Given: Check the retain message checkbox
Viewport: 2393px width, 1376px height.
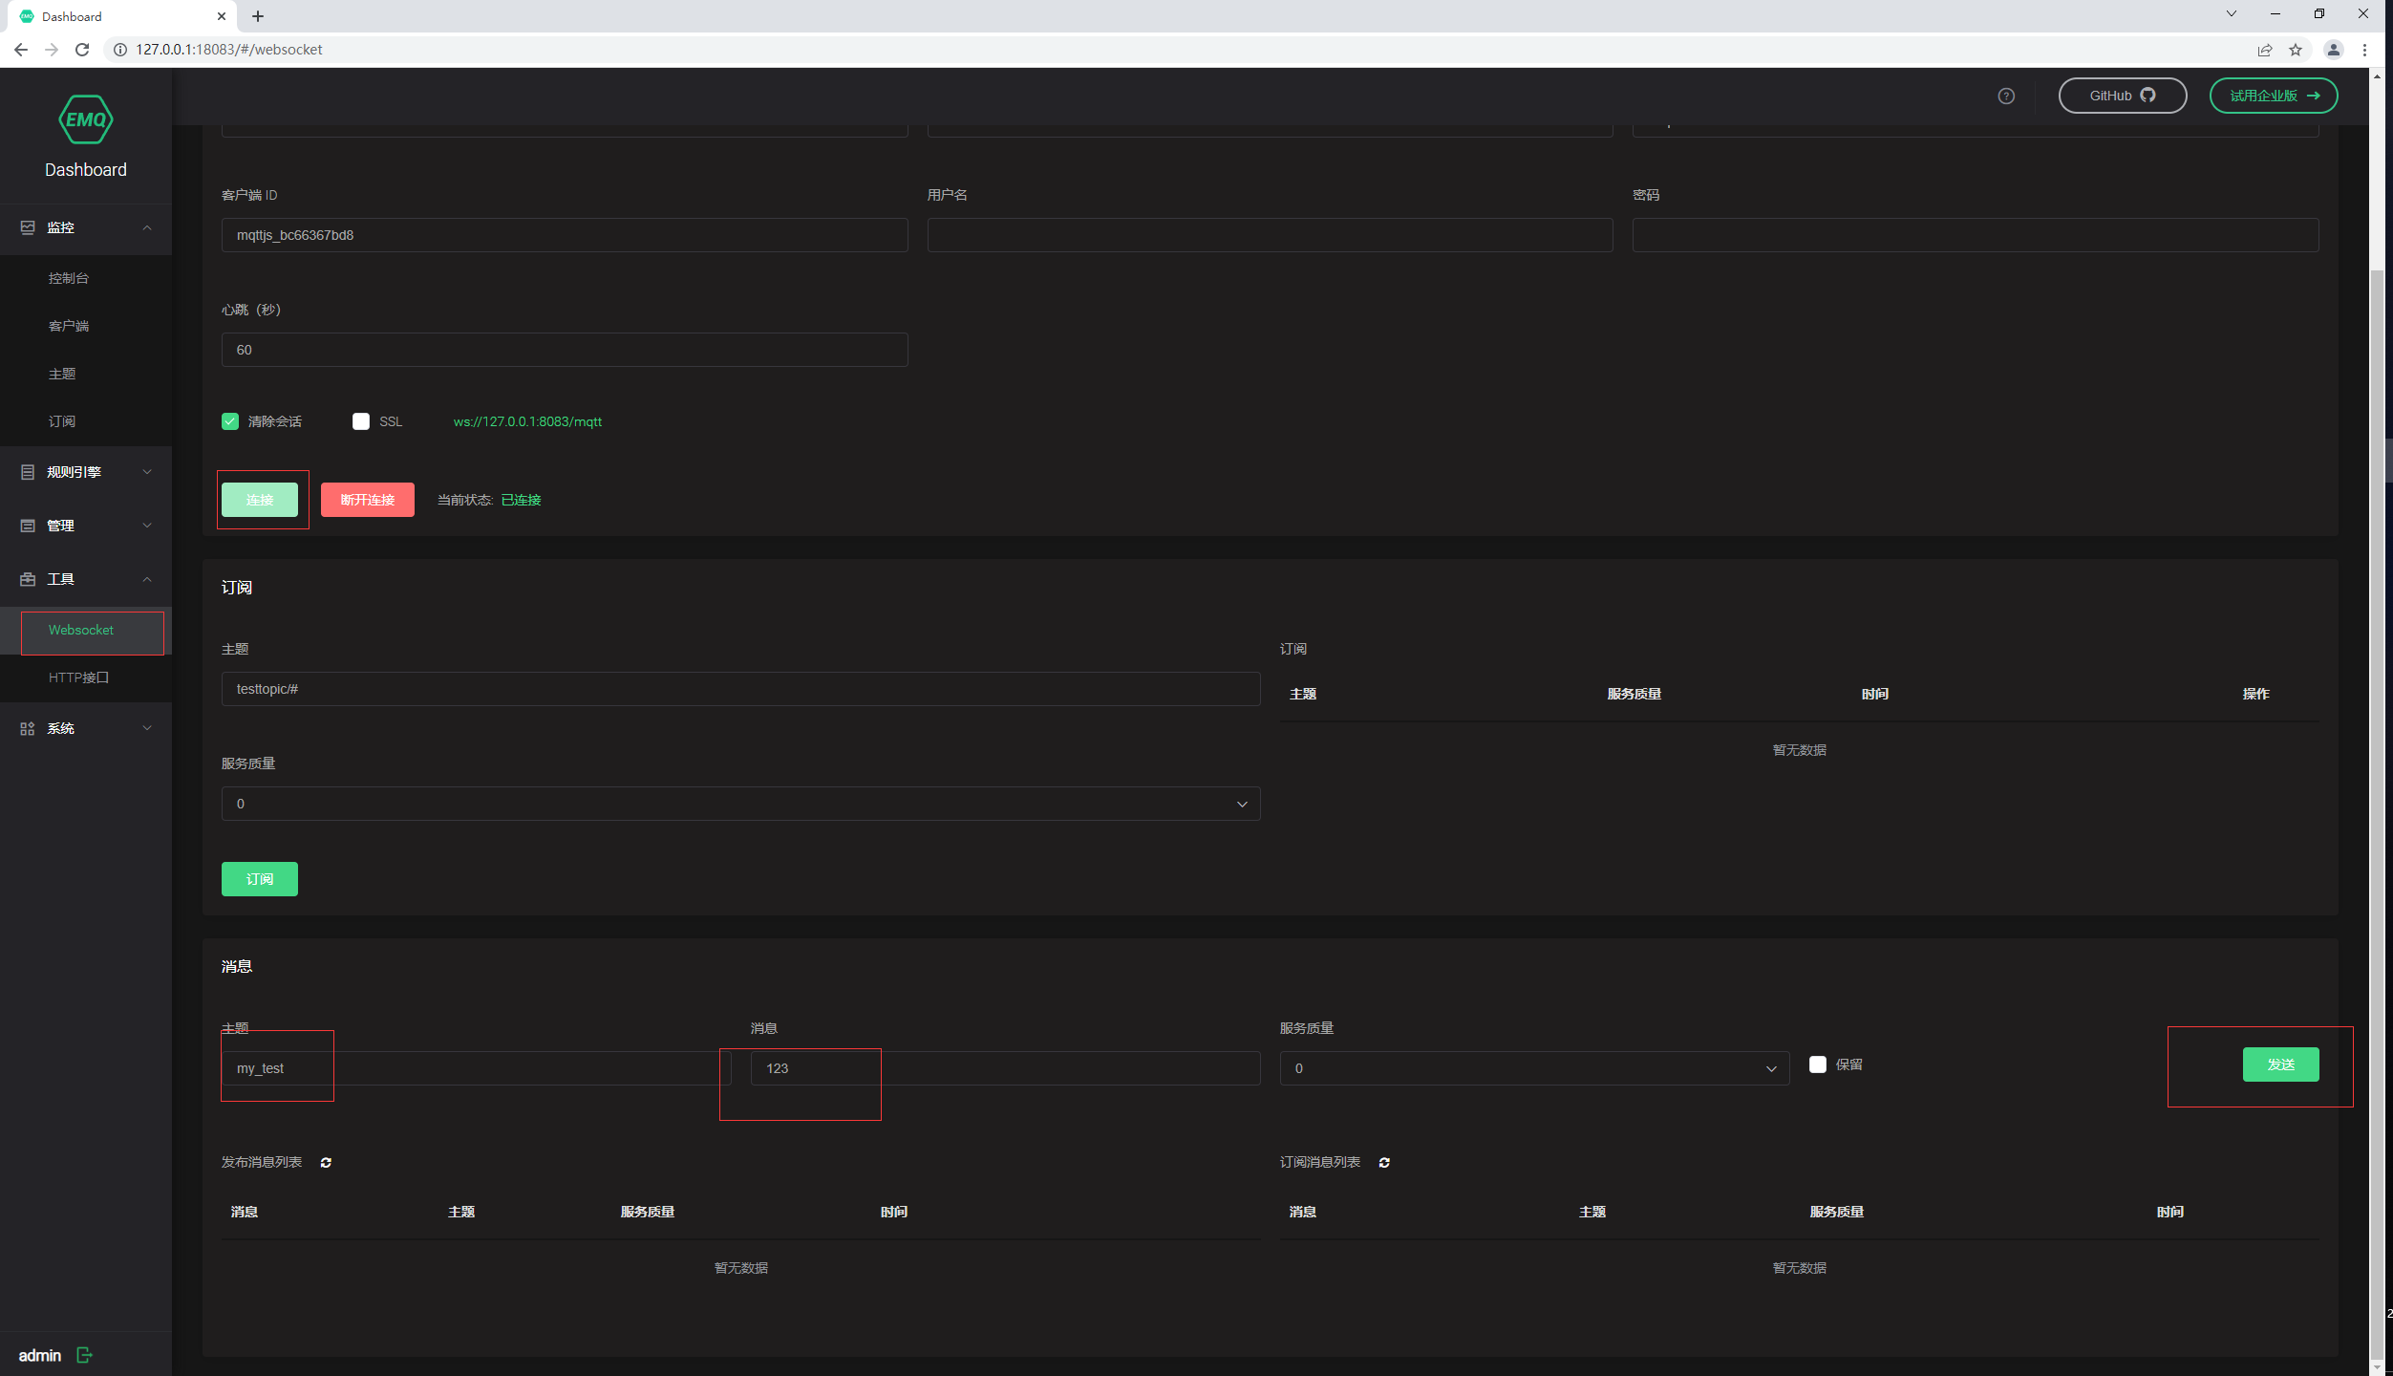Looking at the screenshot, I should coord(1817,1064).
